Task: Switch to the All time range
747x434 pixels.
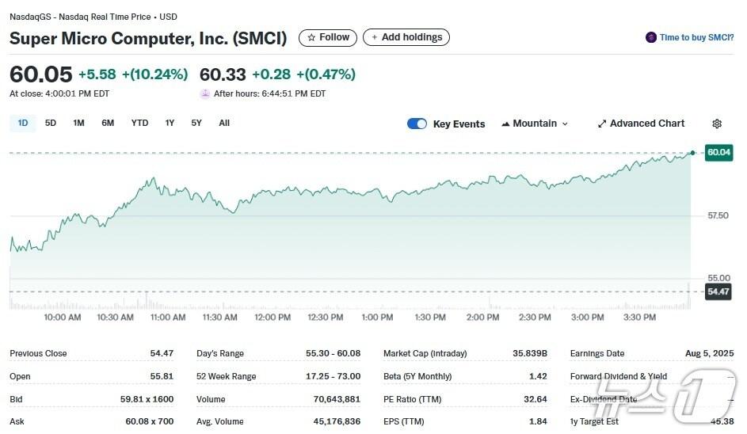Action: (x=224, y=123)
